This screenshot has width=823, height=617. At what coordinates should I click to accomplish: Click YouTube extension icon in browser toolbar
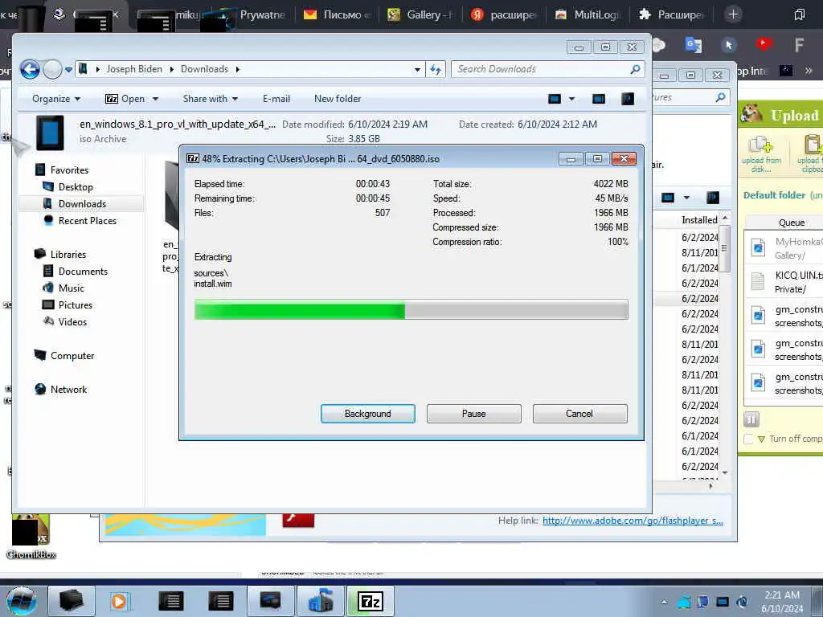(764, 44)
